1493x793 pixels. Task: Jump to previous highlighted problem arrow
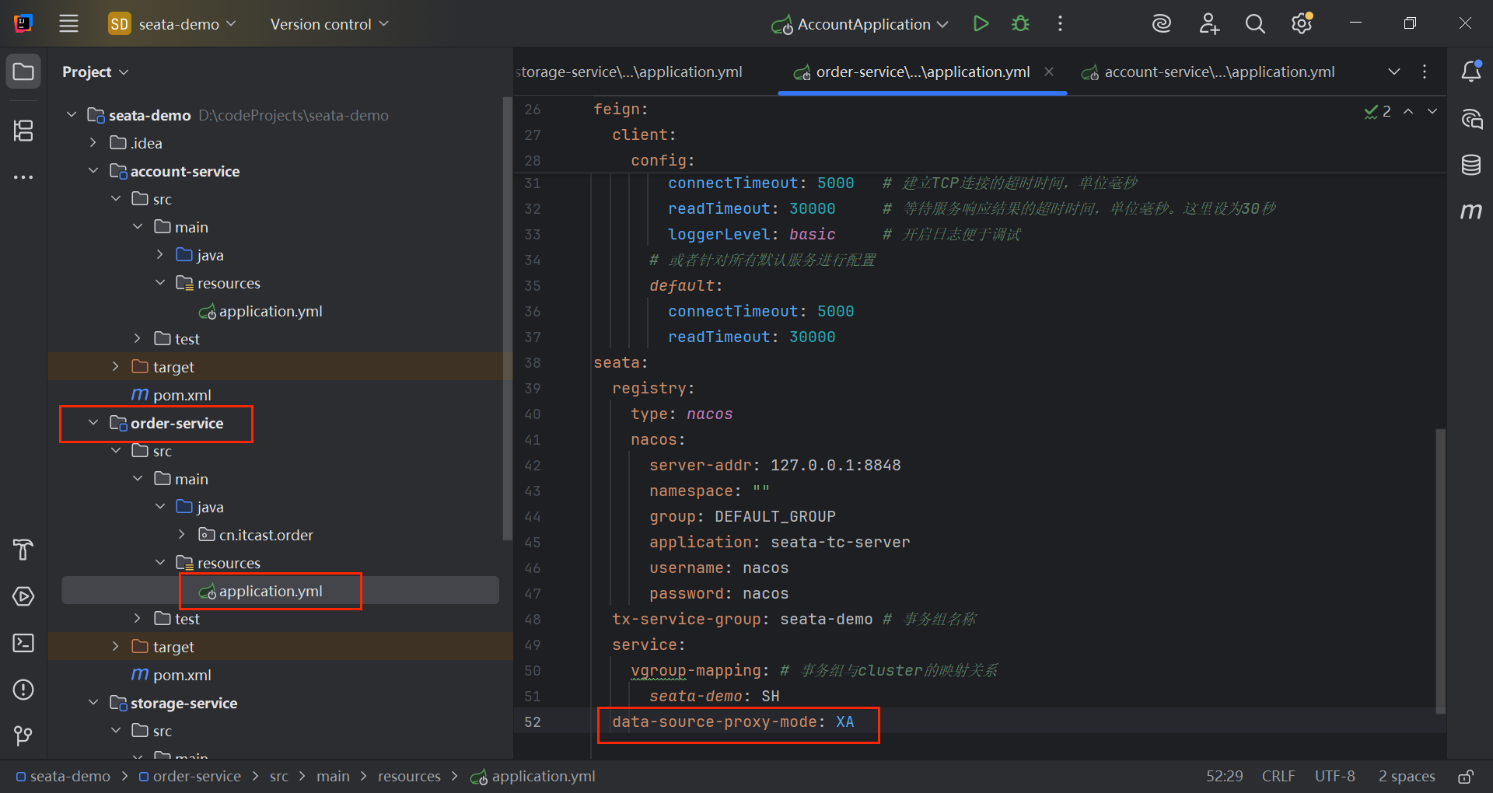click(1408, 111)
